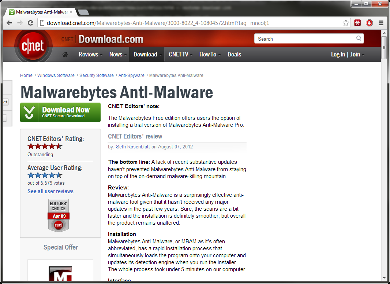Click the 'out of 5,579 votes' text
The height and width of the screenshot is (284, 390).
point(46,183)
